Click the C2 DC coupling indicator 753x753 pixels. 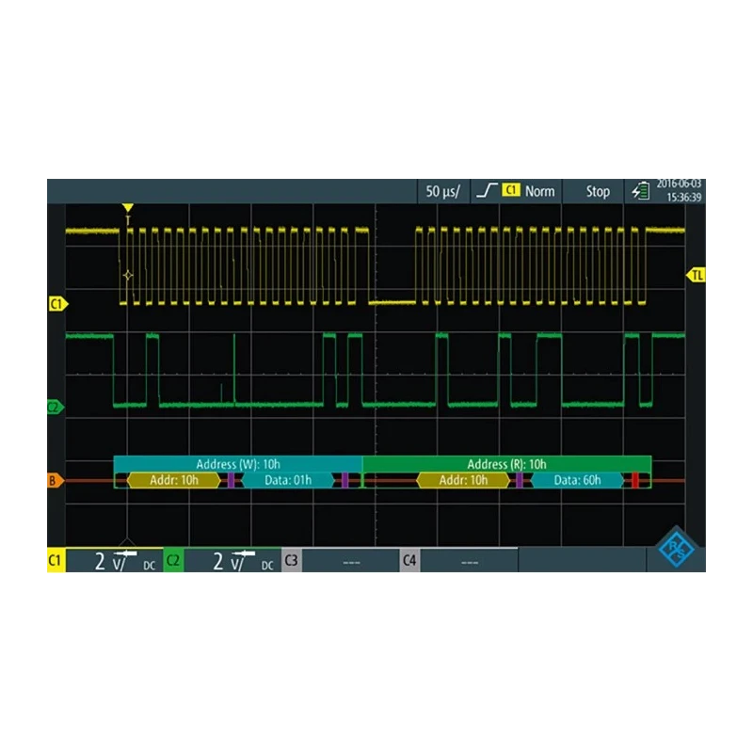(x=267, y=566)
